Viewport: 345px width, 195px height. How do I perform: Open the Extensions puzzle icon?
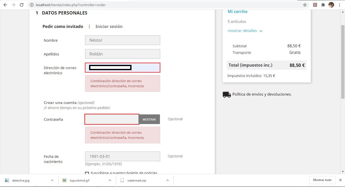coord(323,5)
